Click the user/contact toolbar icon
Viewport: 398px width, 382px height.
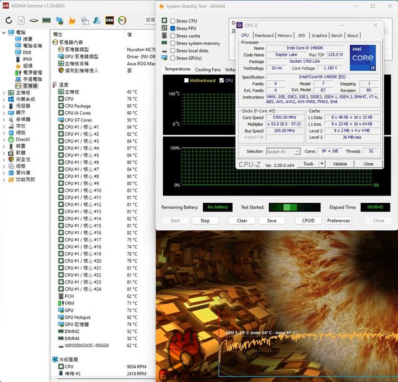coord(97,20)
